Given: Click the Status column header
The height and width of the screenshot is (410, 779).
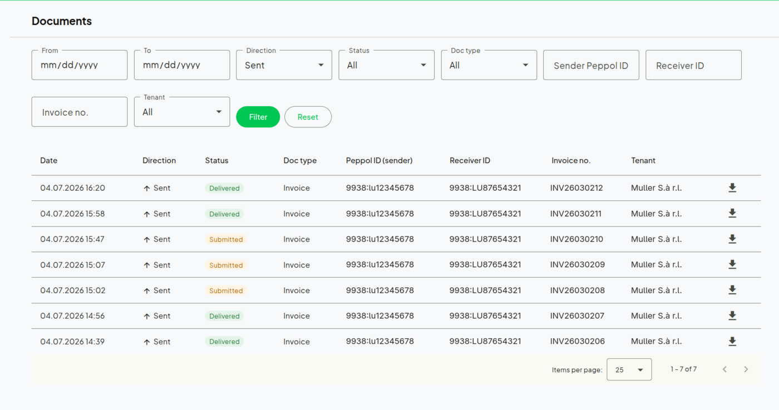Looking at the screenshot, I should coord(216,160).
